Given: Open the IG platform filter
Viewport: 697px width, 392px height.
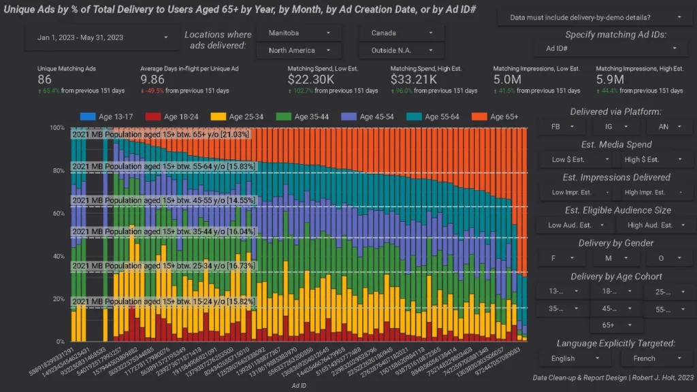Looking at the screenshot, I should [x=615, y=127].
